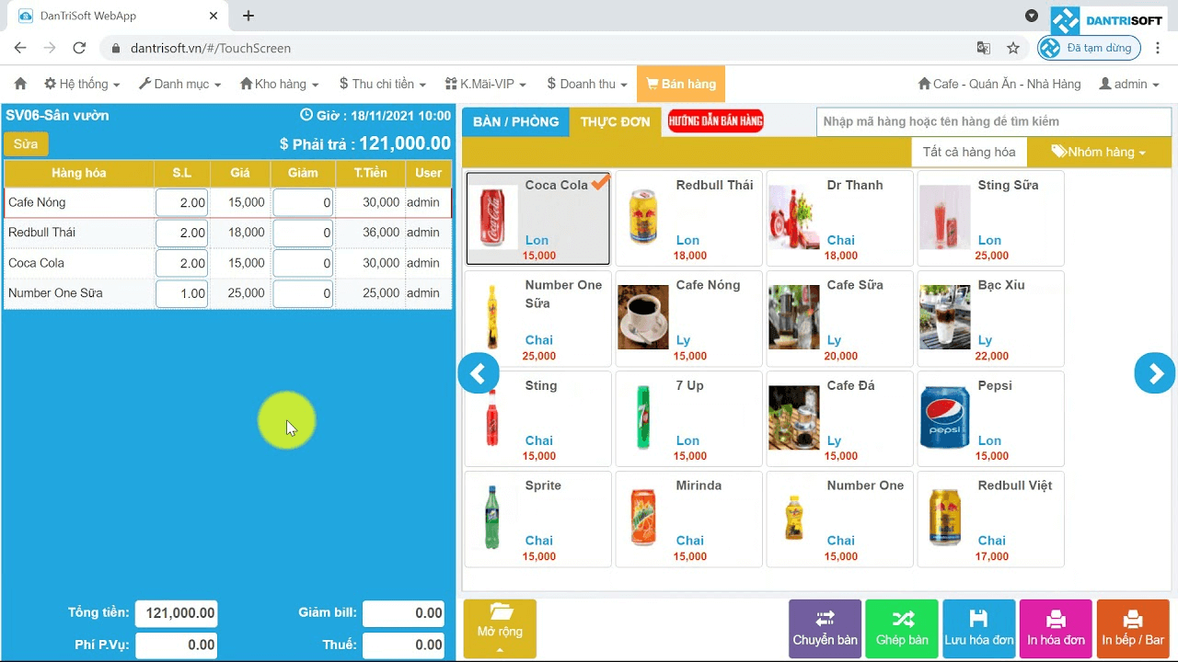Expand Nhóm hàng dropdown
Image resolution: width=1178 pixels, height=662 pixels.
point(1098,152)
